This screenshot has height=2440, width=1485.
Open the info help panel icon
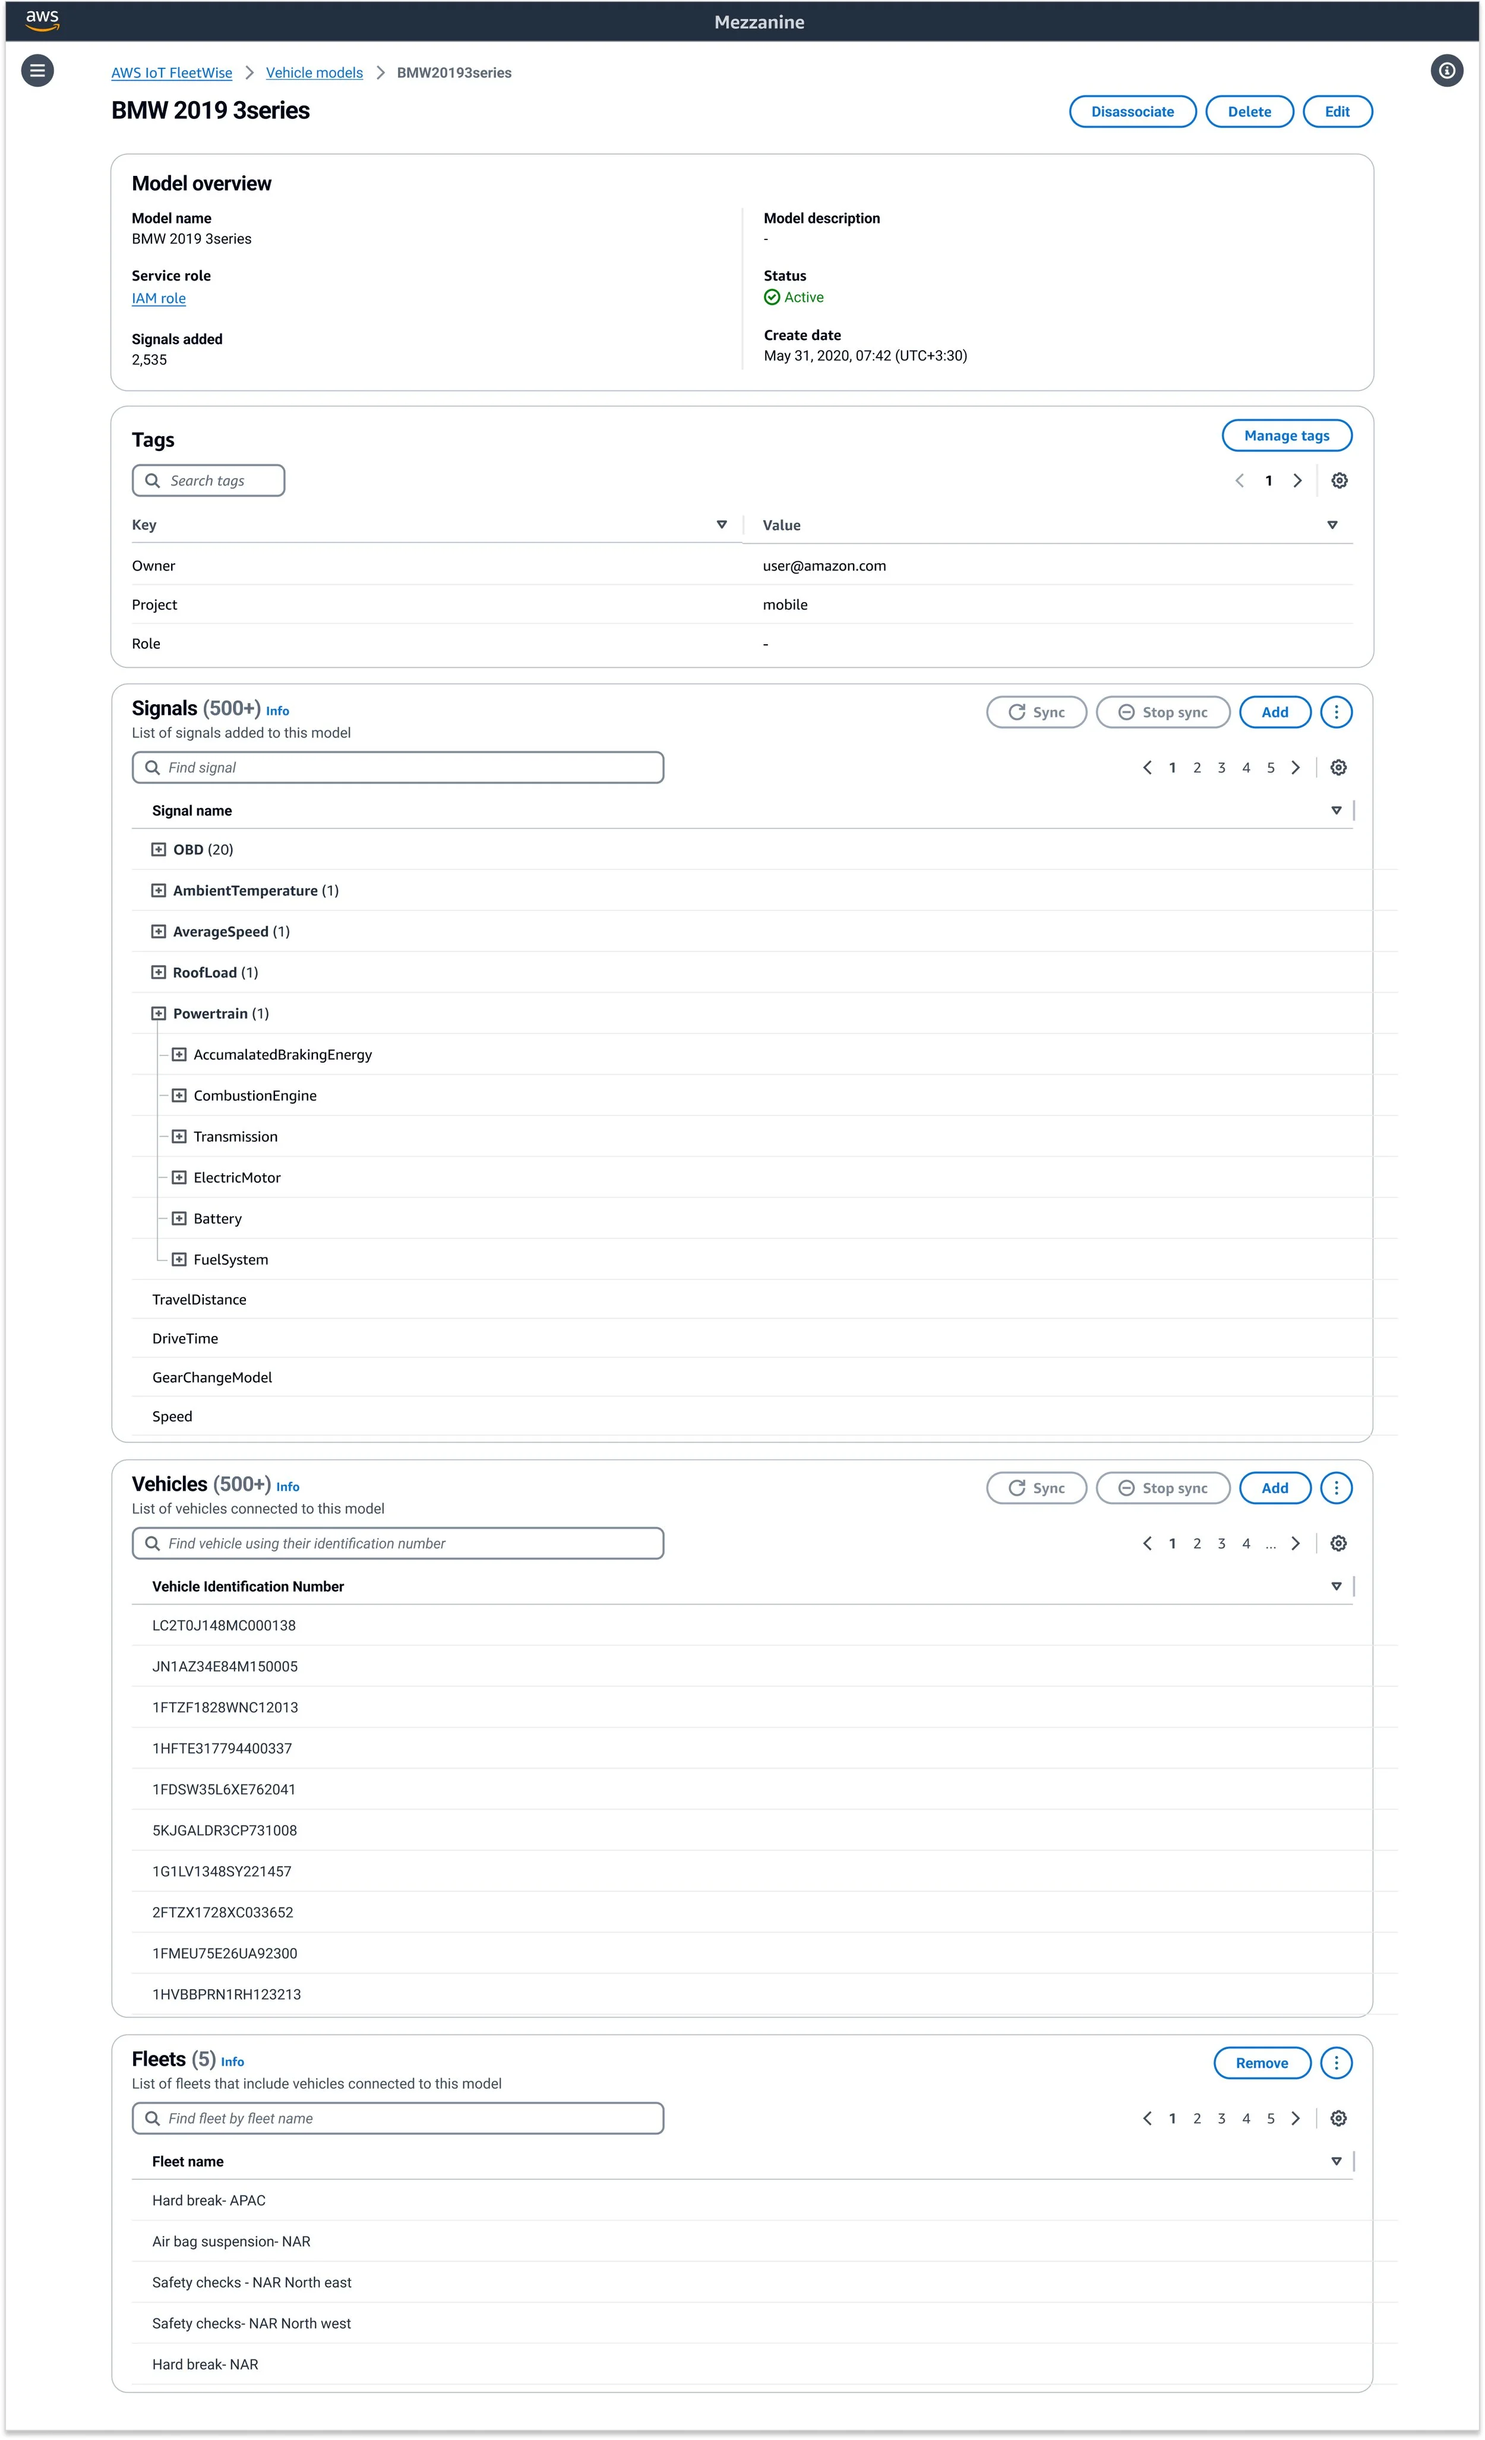(1446, 70)
